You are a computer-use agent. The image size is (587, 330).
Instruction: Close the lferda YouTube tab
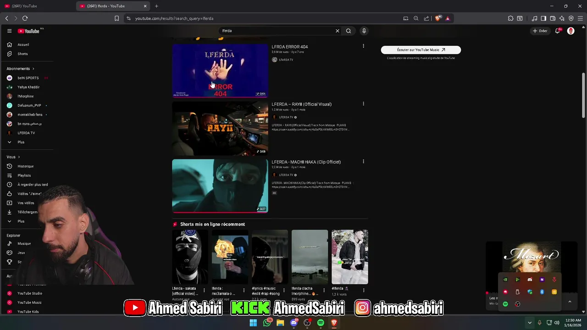point(145,6)
